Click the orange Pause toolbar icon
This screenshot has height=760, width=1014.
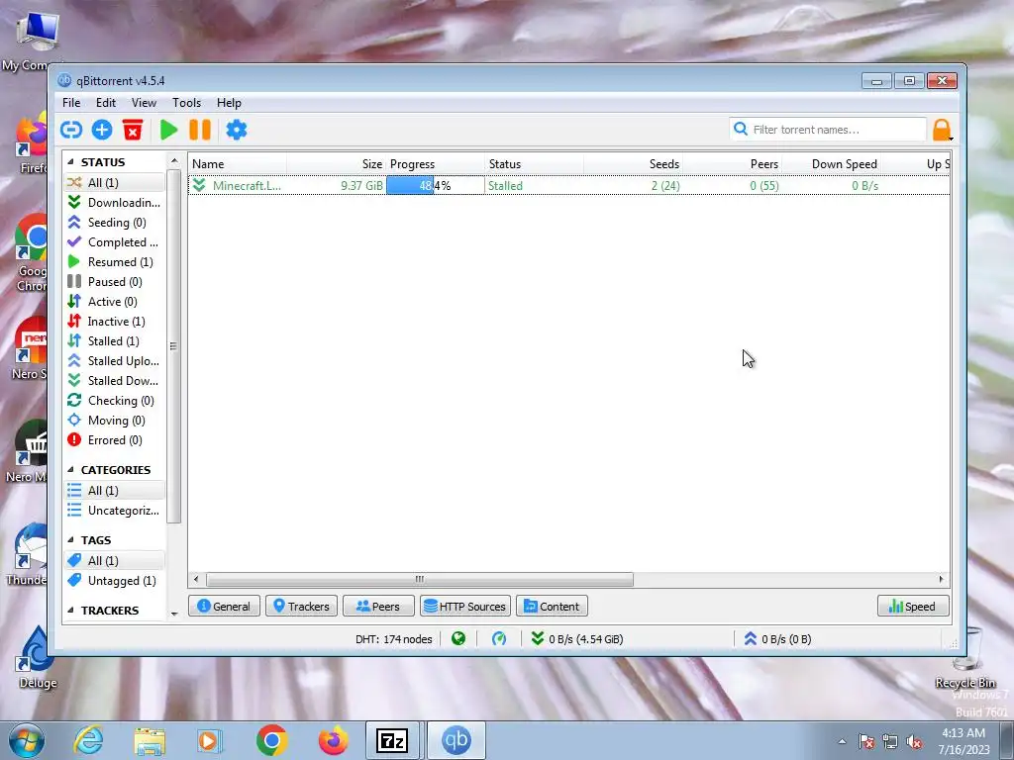point(200,130)
